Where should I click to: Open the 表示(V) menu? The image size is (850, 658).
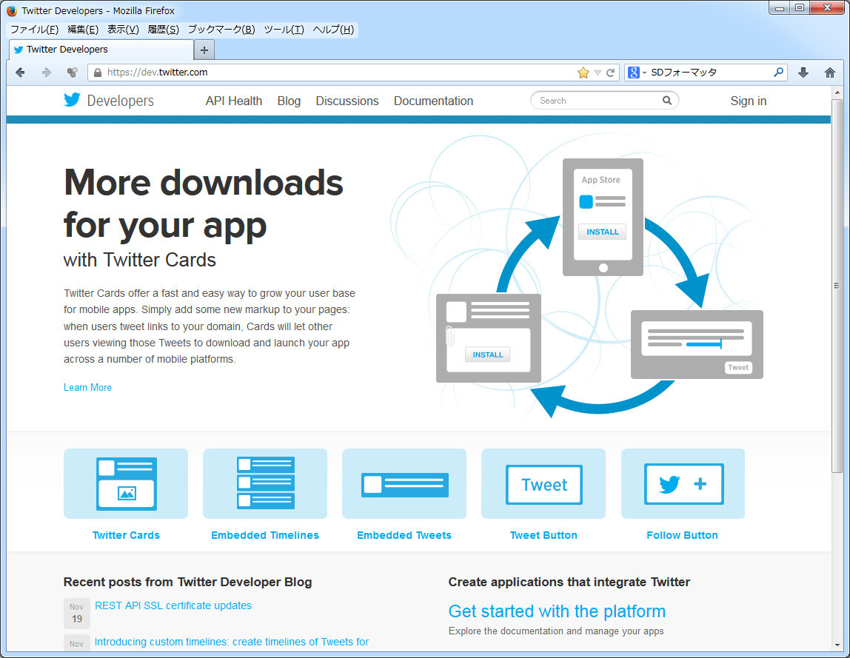[x=123, y=30]
